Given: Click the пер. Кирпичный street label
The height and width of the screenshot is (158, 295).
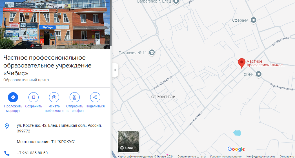Looking at the screenshot, I should 281,87.
